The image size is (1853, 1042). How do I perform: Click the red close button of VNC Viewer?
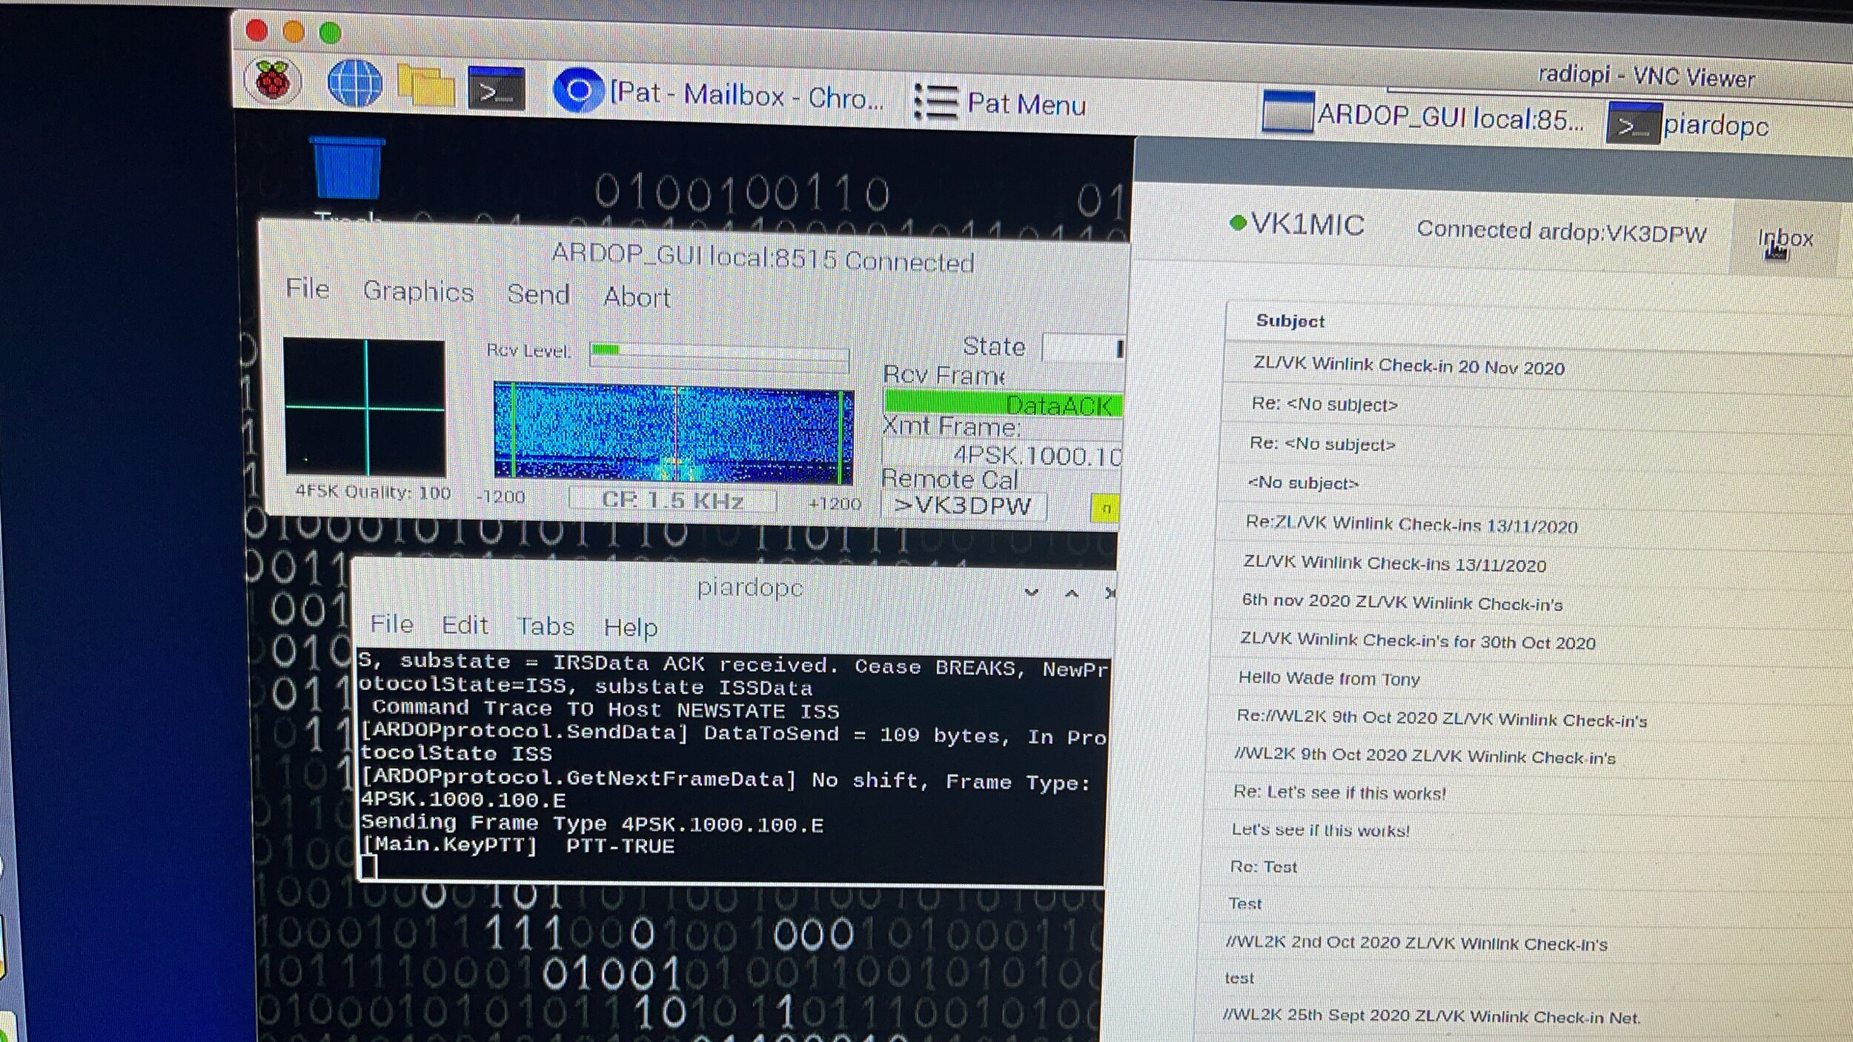point(256,30)
